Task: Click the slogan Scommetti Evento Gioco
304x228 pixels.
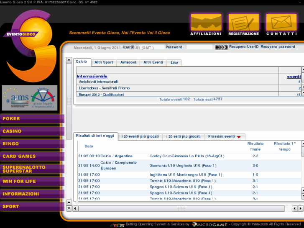Action: coord(120,33)
